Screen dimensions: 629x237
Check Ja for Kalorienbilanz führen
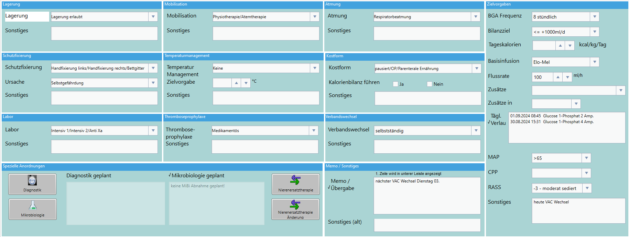[395, 84]
